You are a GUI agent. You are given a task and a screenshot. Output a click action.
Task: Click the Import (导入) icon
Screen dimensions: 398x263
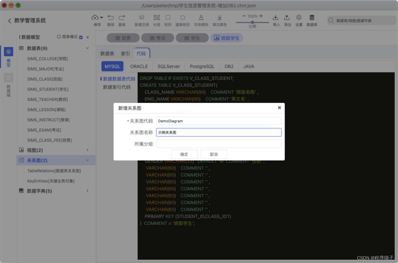point(276,17)
